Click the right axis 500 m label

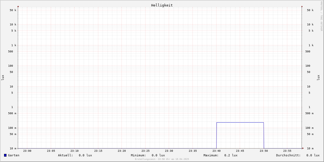pyautogui.click(x=309, y=113)
